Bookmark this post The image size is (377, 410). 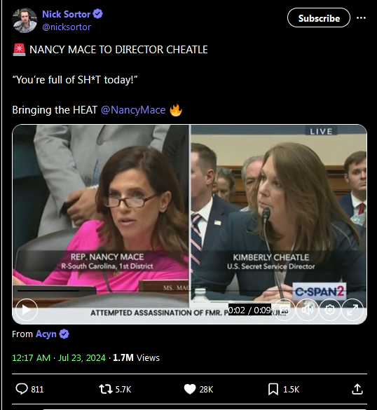point(273,389)
